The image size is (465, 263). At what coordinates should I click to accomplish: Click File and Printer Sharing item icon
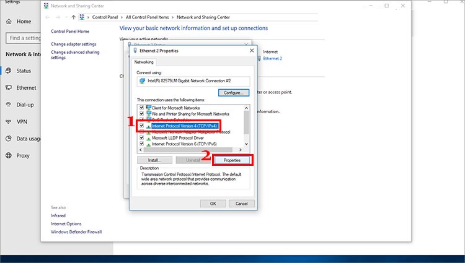149,114
